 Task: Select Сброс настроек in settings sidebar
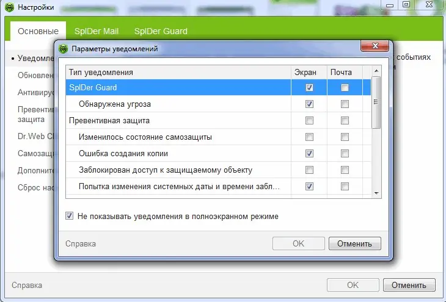(35, 187)
